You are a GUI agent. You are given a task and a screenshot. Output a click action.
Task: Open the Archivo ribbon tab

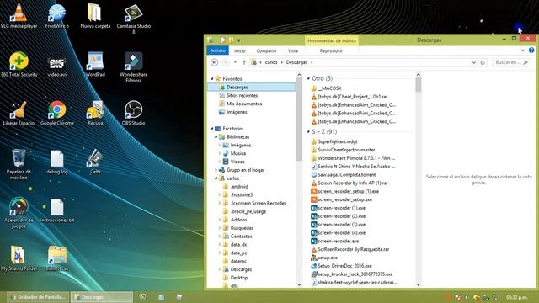coord(217,50)
